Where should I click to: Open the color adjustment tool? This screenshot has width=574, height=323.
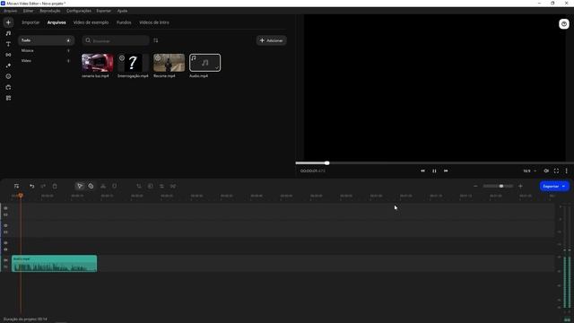151,186
